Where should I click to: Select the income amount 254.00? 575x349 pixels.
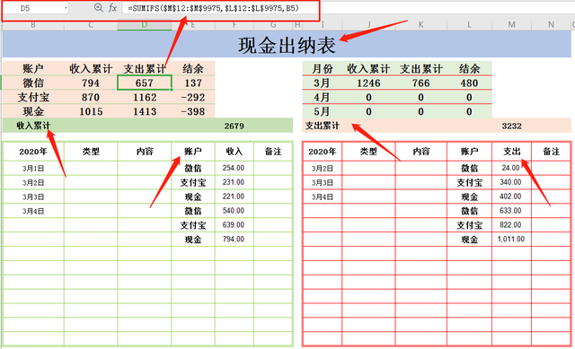[x=234, y=168]
